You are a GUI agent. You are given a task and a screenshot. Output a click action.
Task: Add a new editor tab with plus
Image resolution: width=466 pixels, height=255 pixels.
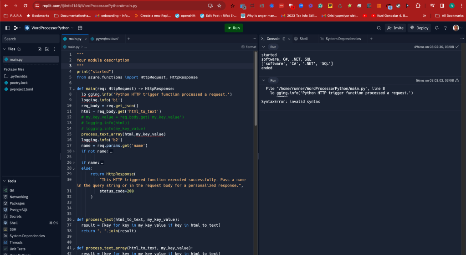coord(128,39)
